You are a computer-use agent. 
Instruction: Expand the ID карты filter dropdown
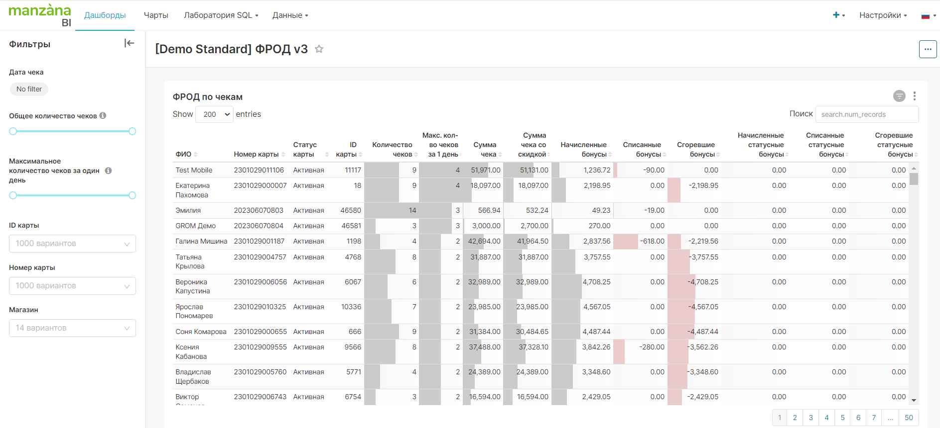72,244
